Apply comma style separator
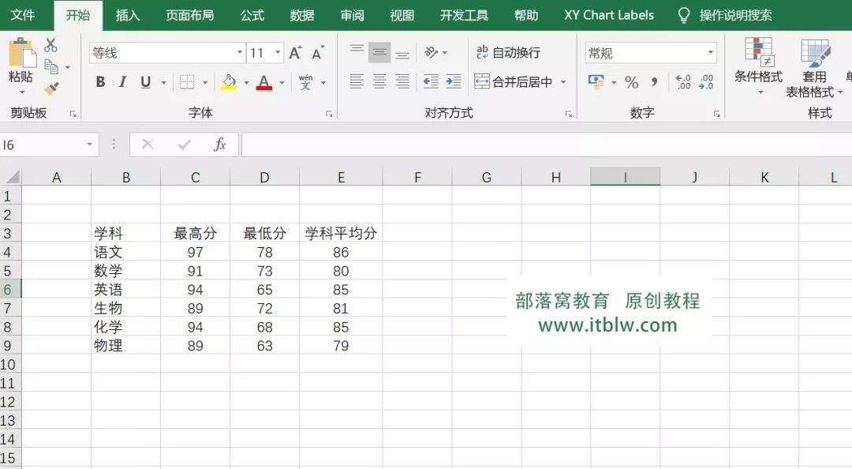 click(654, 82)
